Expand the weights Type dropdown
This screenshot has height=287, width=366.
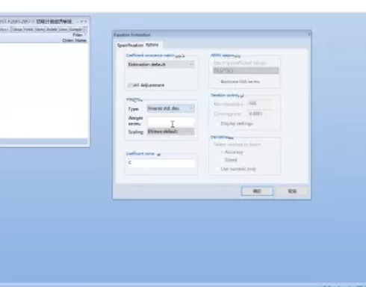[x=171, y=108]
